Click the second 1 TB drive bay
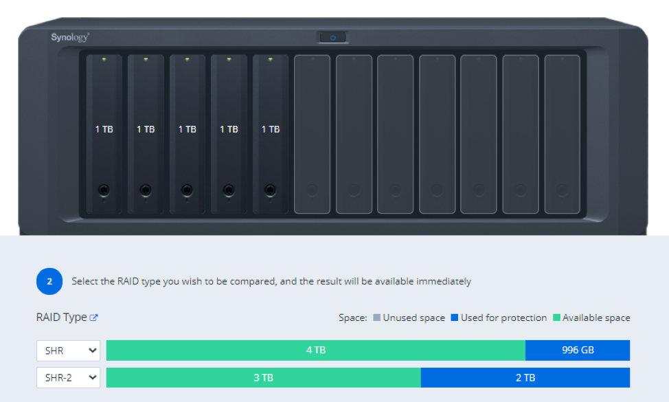The image size is (669, 402). 146,134
